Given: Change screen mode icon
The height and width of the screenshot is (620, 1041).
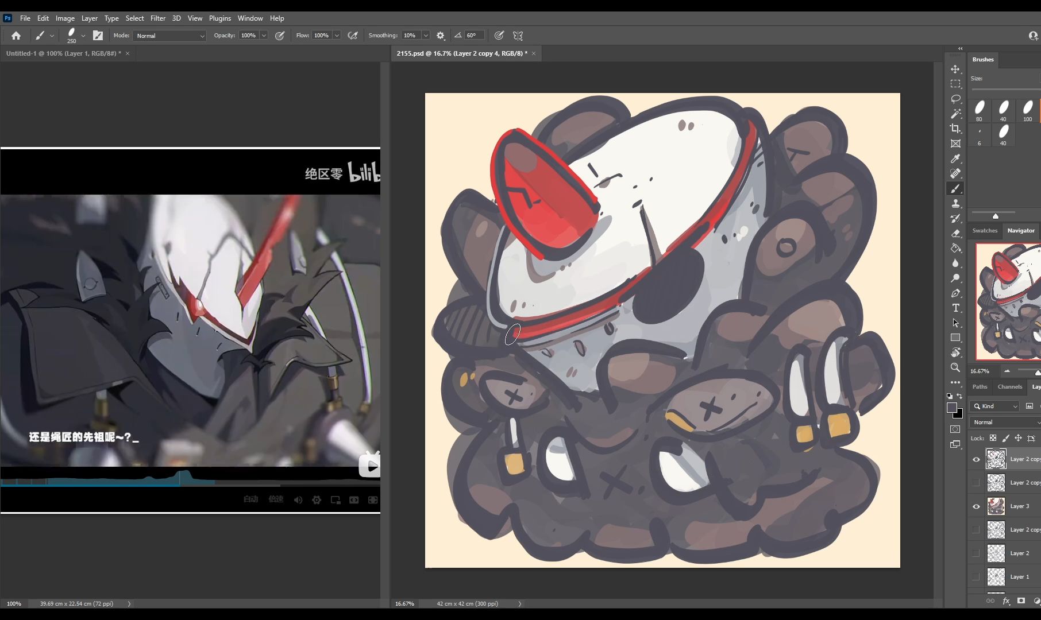Looking at the screenshot, I should click(955, 444).
